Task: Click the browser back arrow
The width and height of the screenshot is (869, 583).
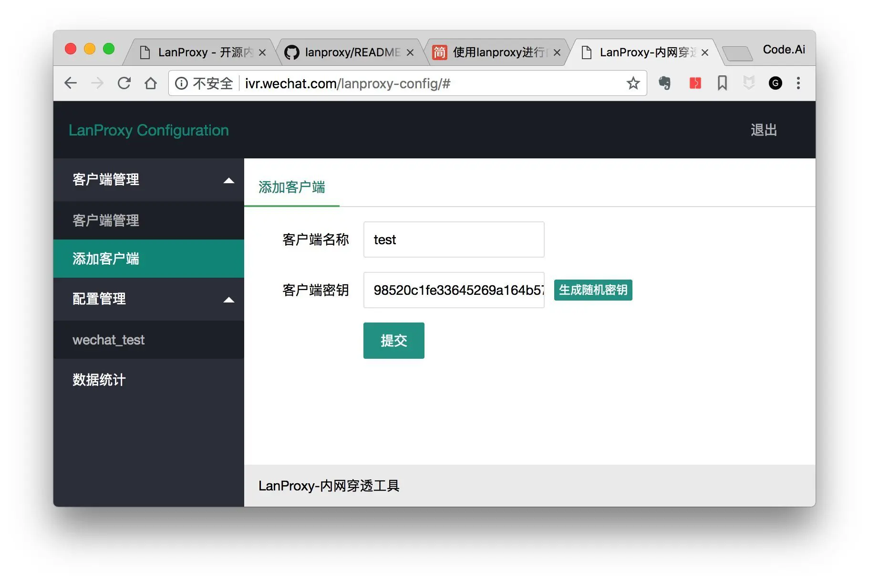Action: (x=71, y=83)
